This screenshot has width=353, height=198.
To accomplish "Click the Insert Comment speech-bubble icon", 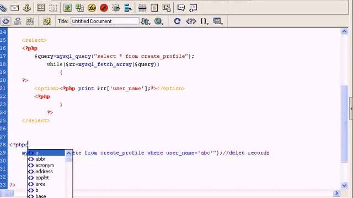I will [181, 8].
